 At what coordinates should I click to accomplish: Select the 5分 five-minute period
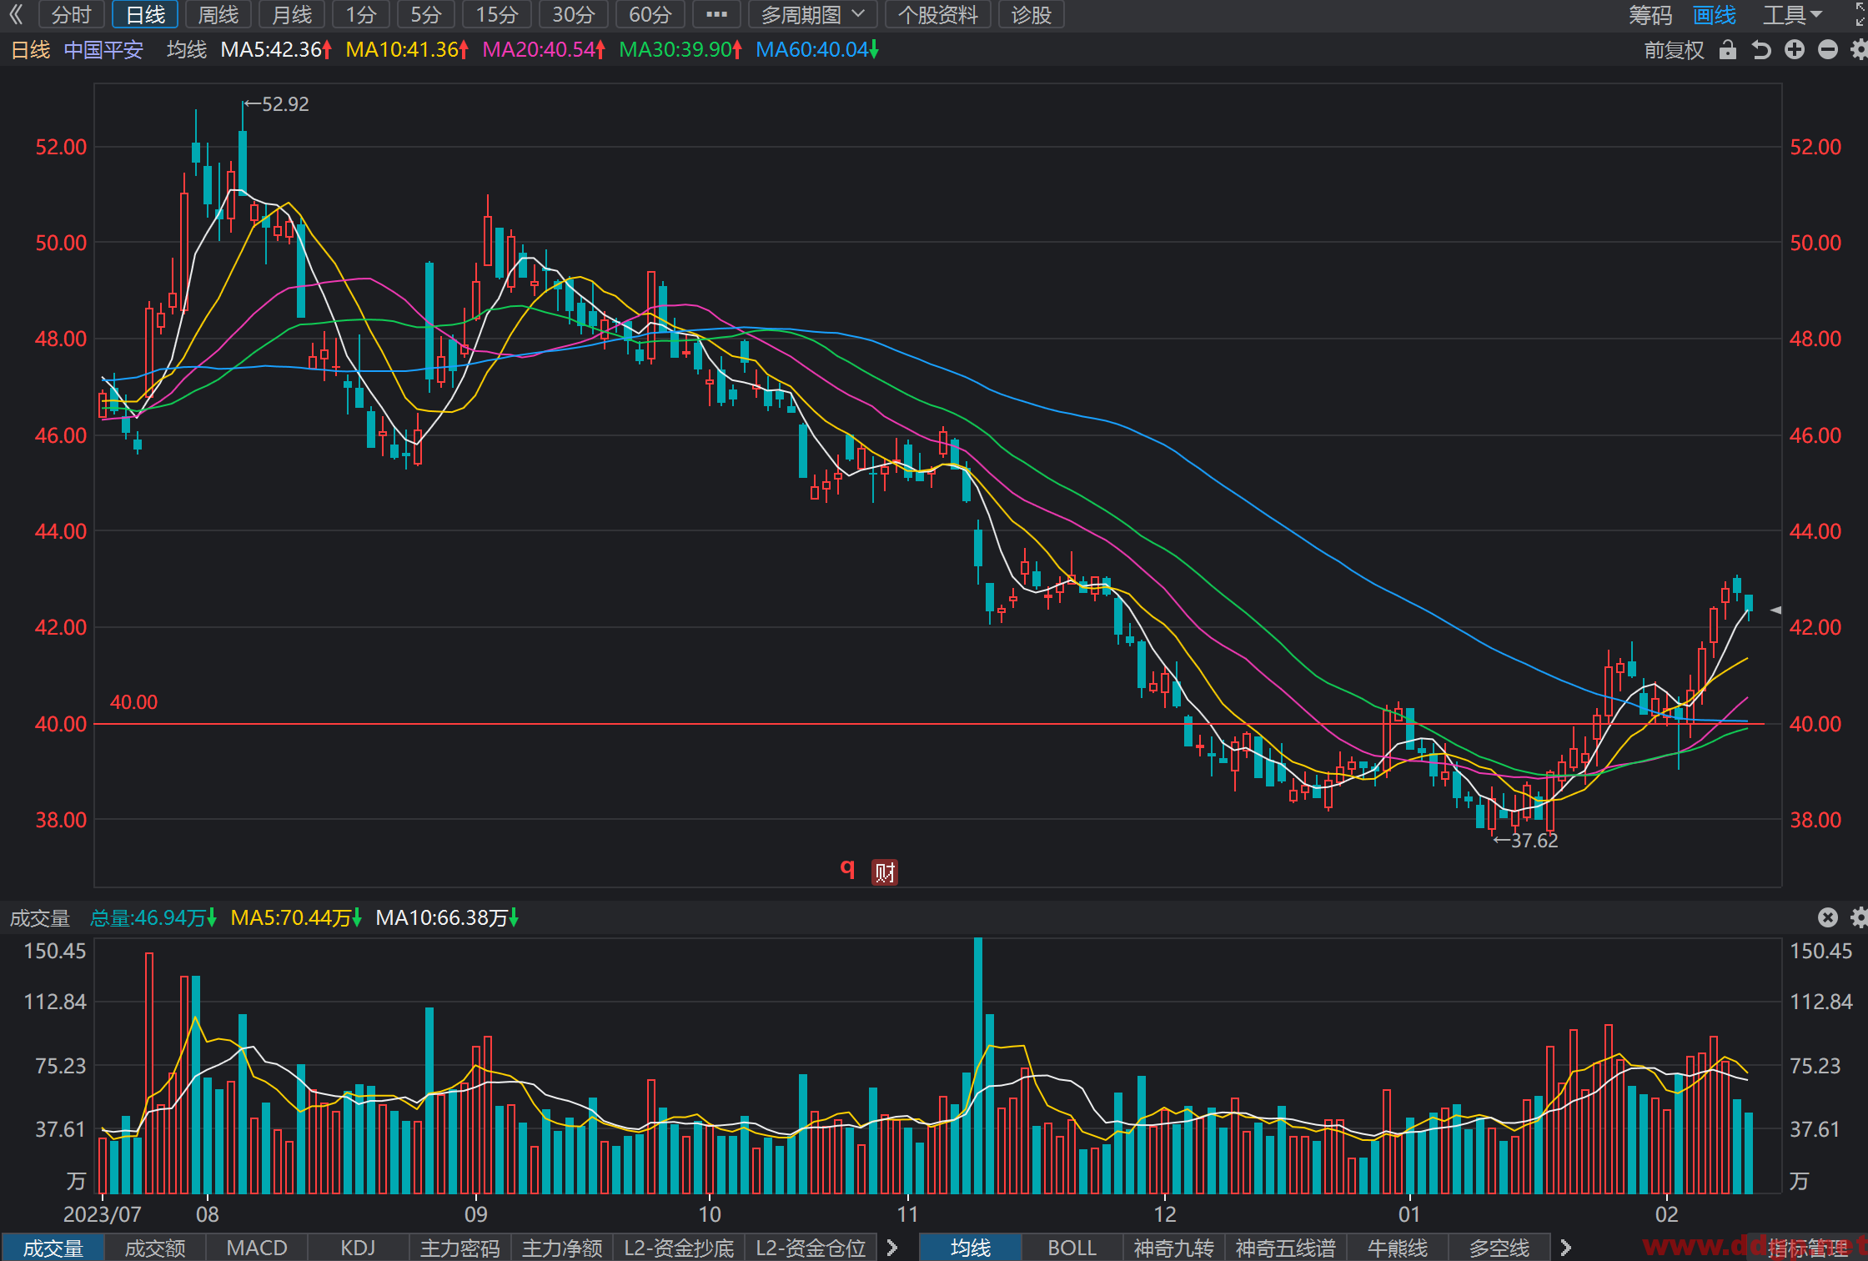point(425,14)
